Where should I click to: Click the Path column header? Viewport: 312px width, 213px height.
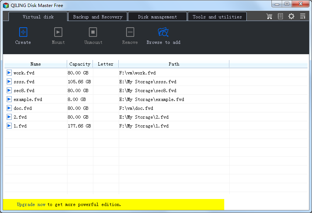(x=174, y=64)
